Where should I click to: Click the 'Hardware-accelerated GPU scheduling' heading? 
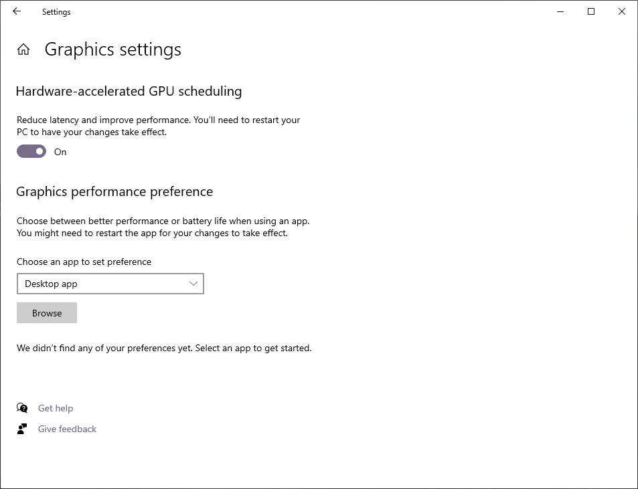(129, 91)
